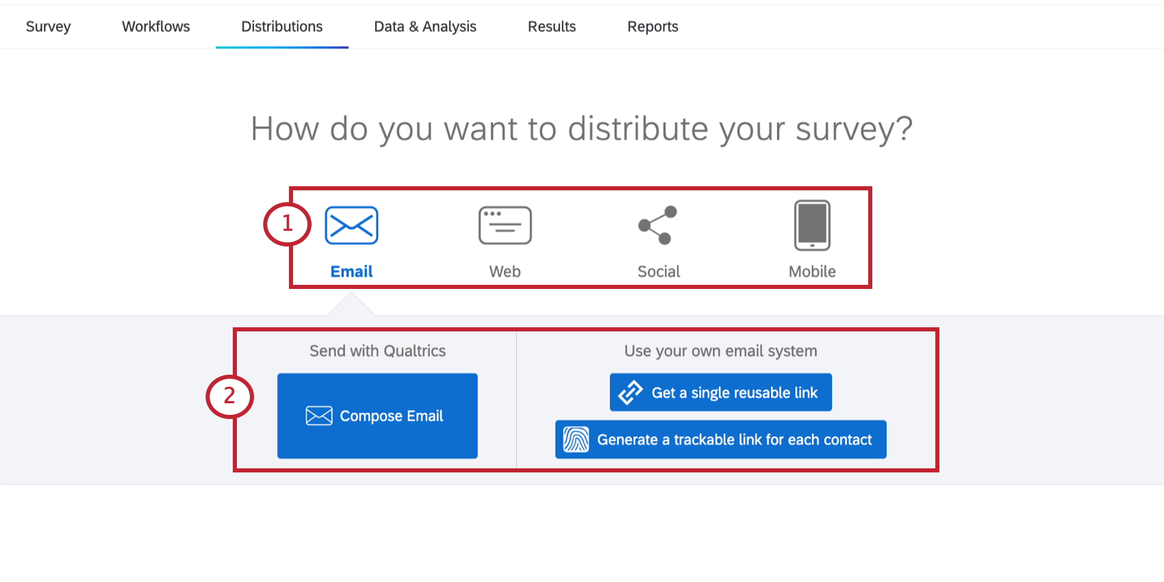Click Get a single reusable link

pos(734,392)
